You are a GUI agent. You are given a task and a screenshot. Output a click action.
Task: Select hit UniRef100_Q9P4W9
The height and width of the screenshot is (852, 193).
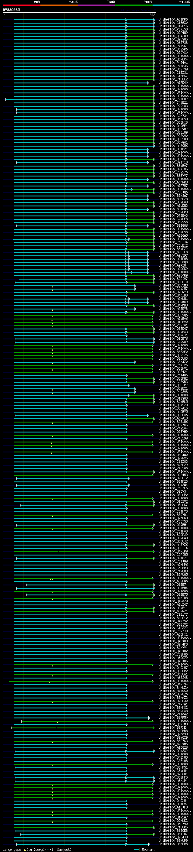(173, 33)
